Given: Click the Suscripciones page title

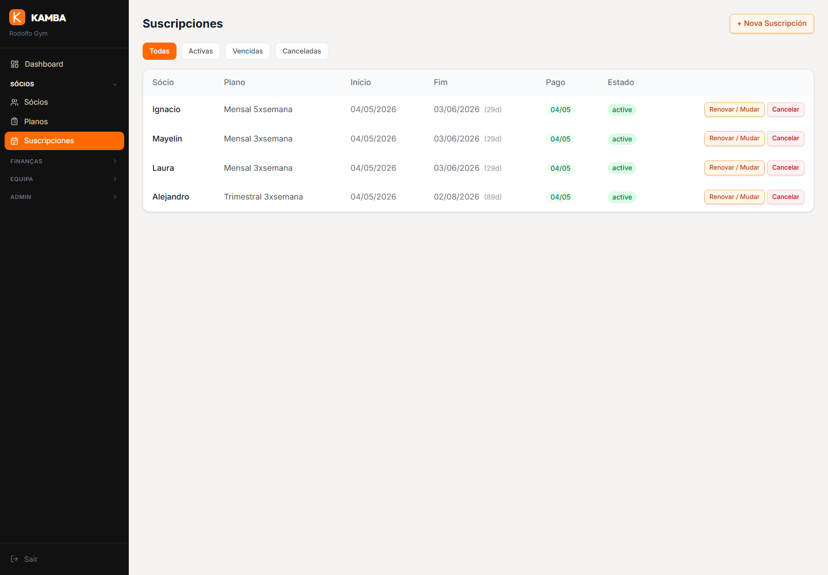Looking at the screenshot, I should pyautogui.click(x=183, y=24).
